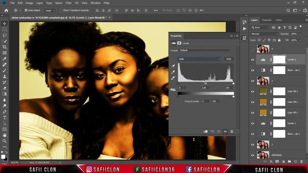Select the Rectangular Marquee tool
Screen dimensions: 308x173
pos(4,29)
